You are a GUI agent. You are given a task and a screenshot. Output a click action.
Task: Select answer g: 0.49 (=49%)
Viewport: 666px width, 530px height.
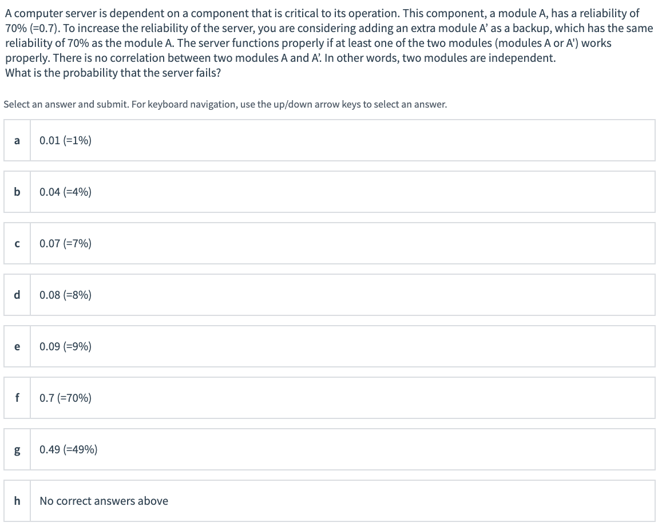330,449
